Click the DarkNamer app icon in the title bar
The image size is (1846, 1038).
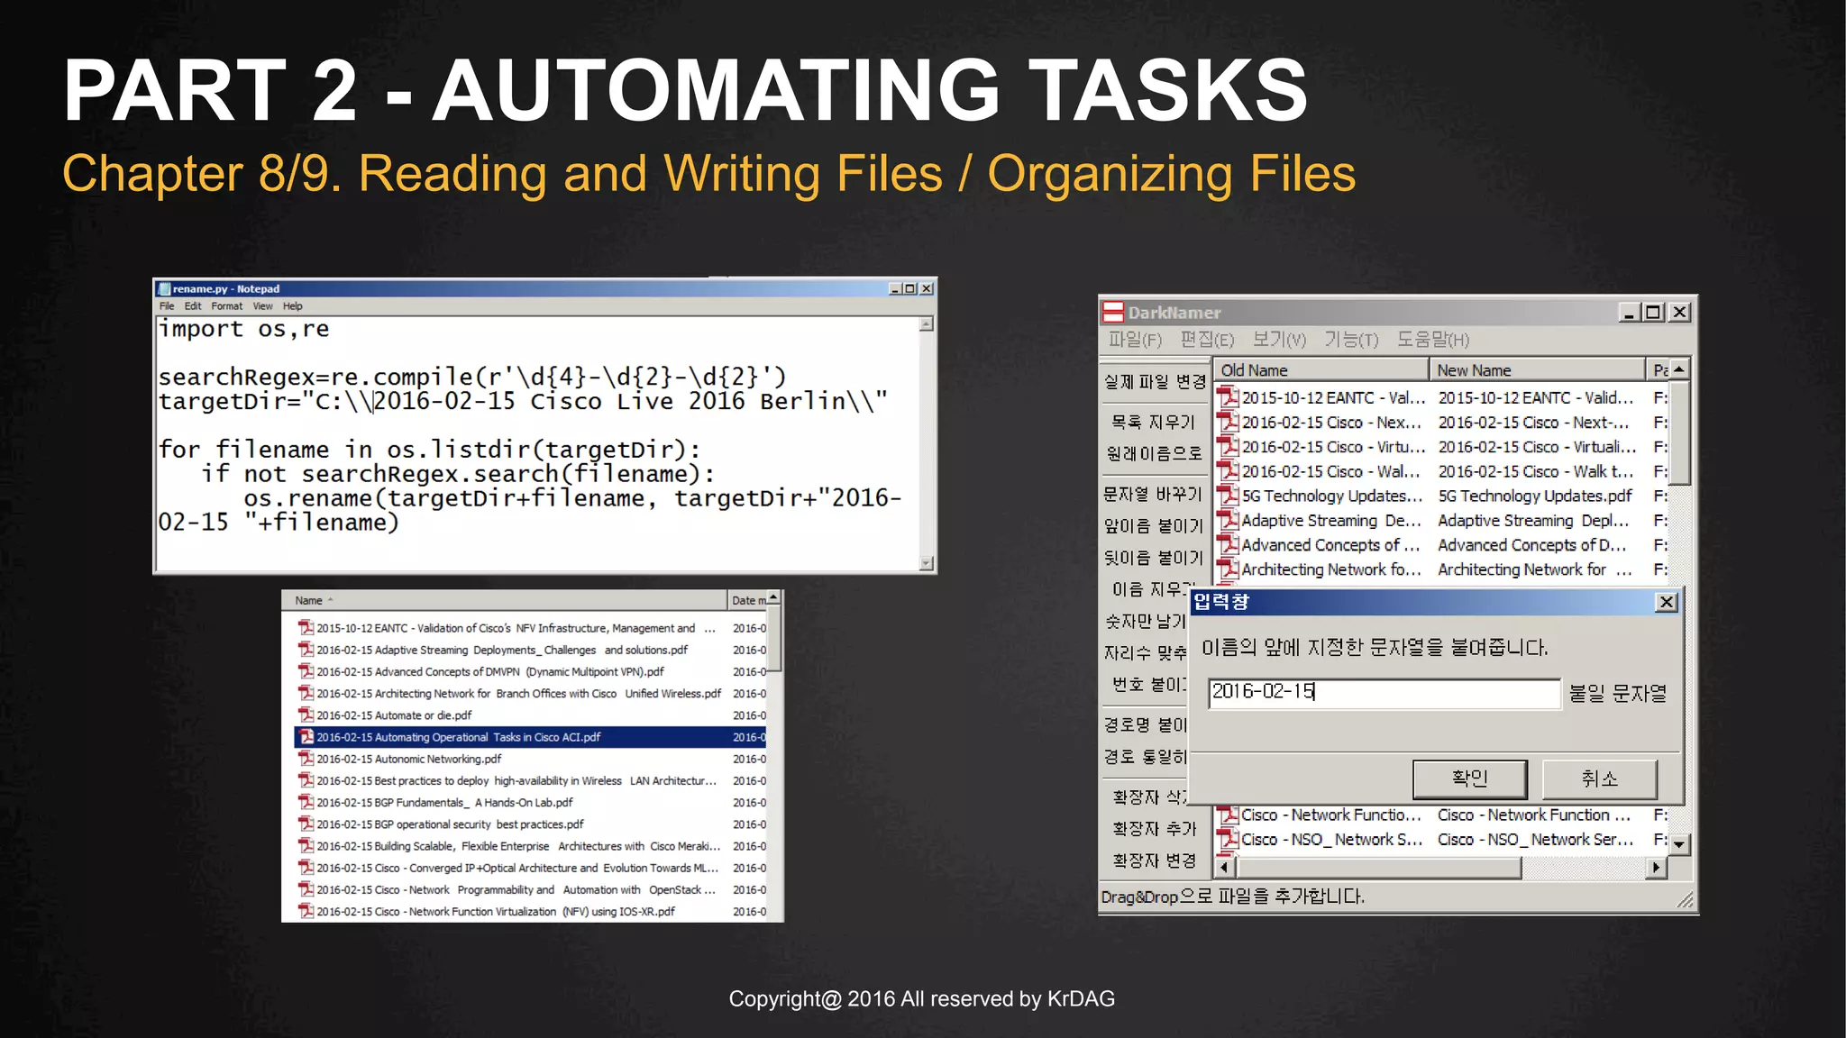tap(1113, 313)
